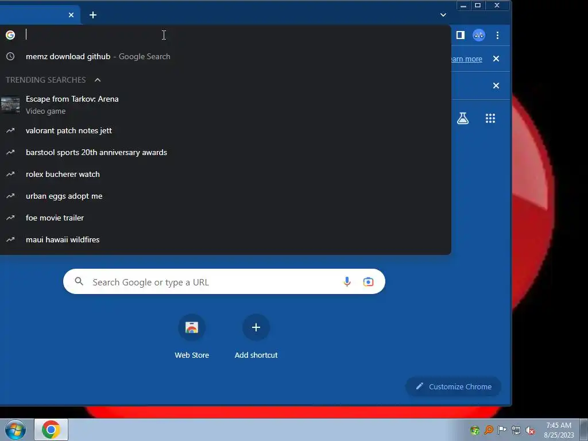Start a voice search with the microphone
Screen dimensions: 588x441
click(347, 281)
